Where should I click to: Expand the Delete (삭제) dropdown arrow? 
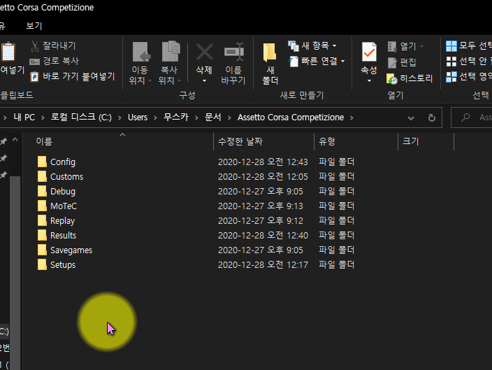205,81
